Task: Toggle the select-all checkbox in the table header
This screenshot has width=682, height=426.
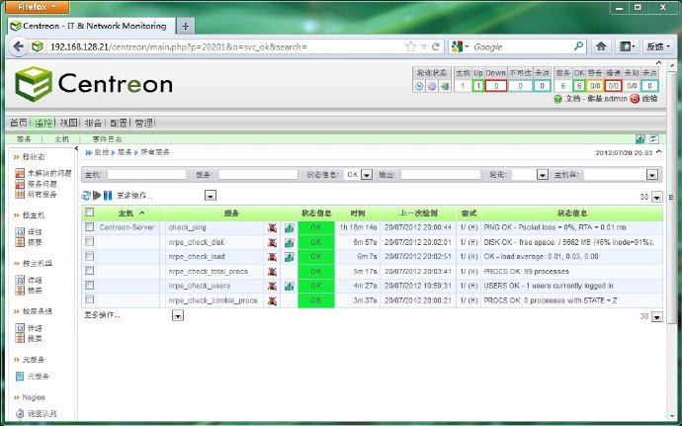Action: [x=89, y=213]
